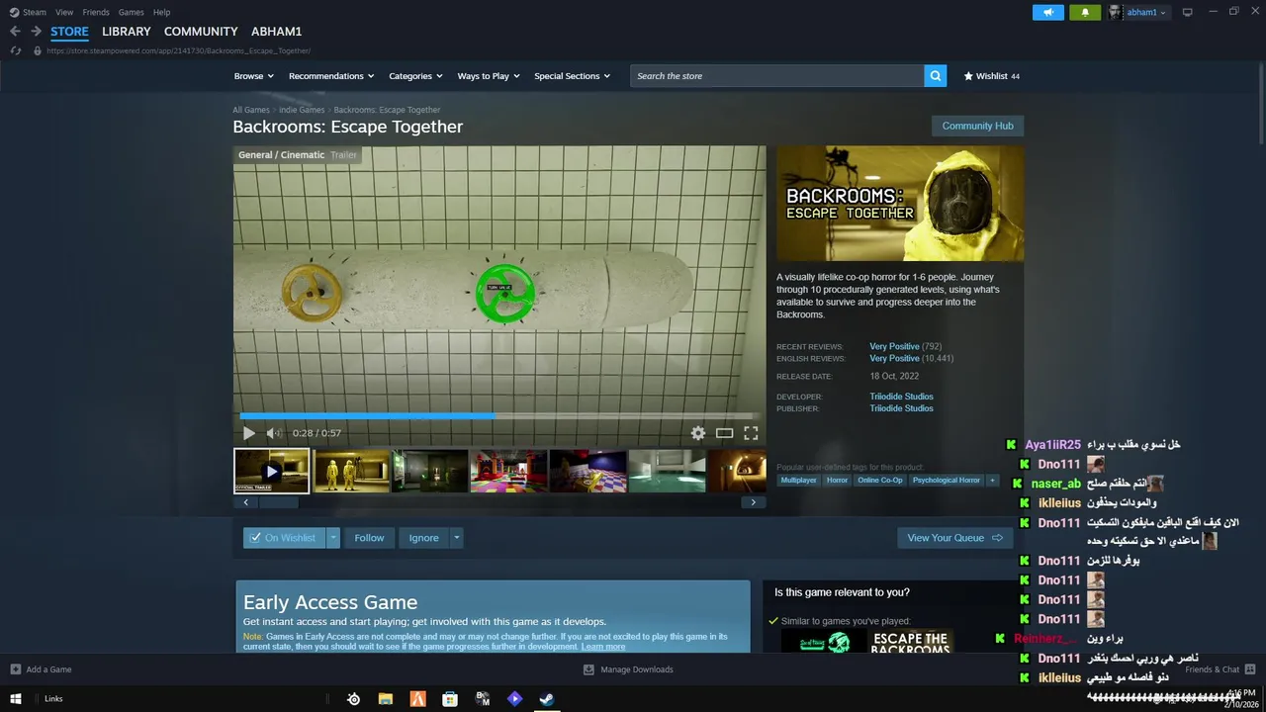The height and width of the screenshot is (712, 1266).
Task: Click the Ignore button
Action: 423,538
